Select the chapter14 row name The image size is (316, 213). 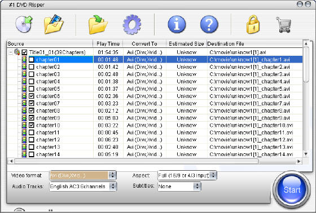[48, 154]
